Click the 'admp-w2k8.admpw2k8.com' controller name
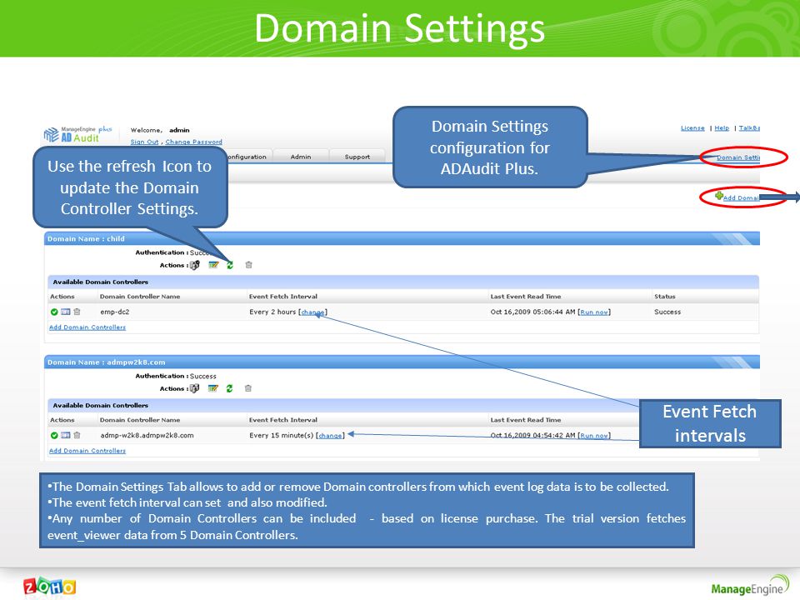This screenshot has width=800, height=600. pyautogui.click(x=147, y=435)
